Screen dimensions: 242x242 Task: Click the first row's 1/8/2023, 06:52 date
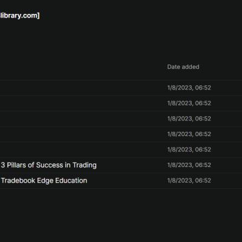pos(189,88)
